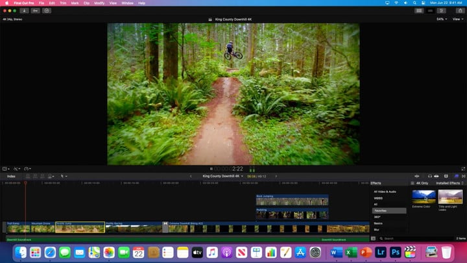Select the Double Jump clip in timeline
Image resolution: width=467 pixels, height=263 pixels.
(x=80, y=228)
